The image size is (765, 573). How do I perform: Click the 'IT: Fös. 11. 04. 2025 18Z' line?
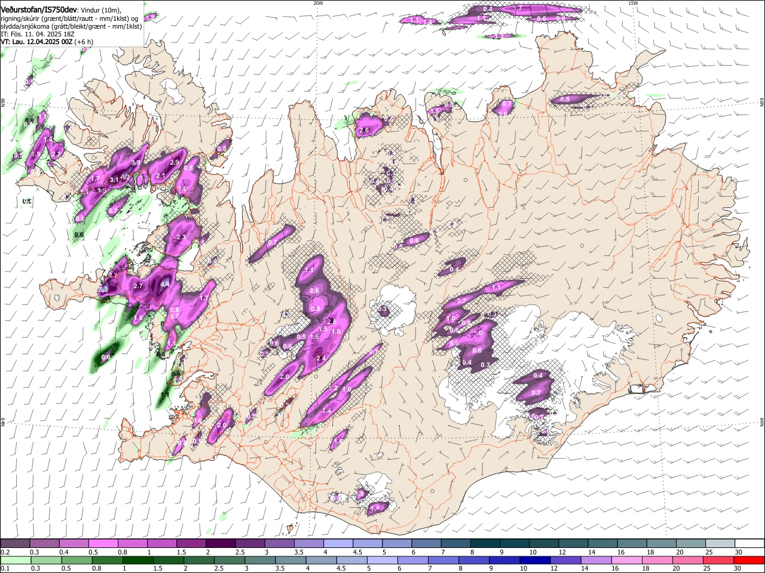38,34
